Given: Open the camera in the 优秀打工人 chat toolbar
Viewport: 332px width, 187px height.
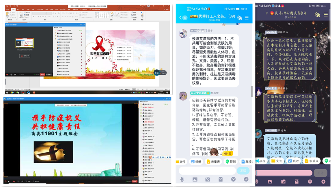Looking at the screenshot, I should pyautogui.click(x=208, y=179).
